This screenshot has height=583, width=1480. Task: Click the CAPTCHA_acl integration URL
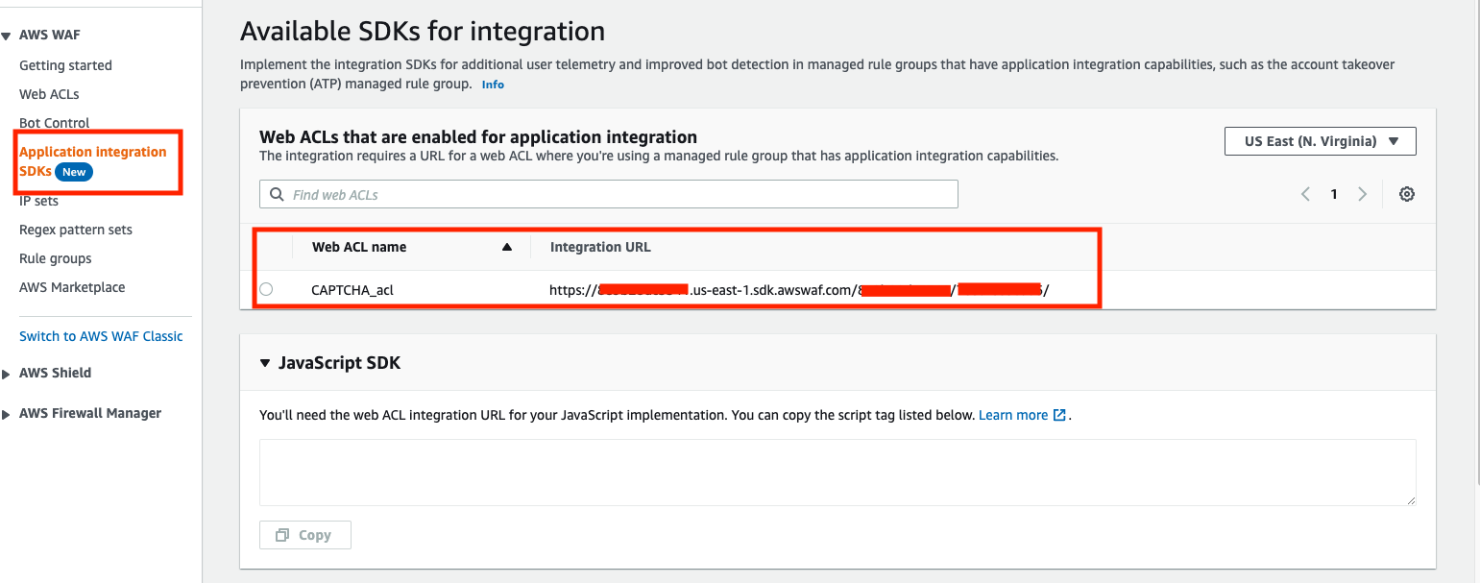(x=799, y=289)
